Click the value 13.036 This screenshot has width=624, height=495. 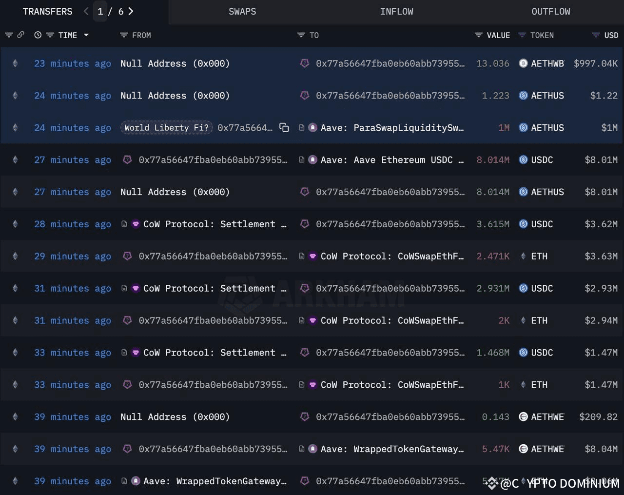click(493, 63)
